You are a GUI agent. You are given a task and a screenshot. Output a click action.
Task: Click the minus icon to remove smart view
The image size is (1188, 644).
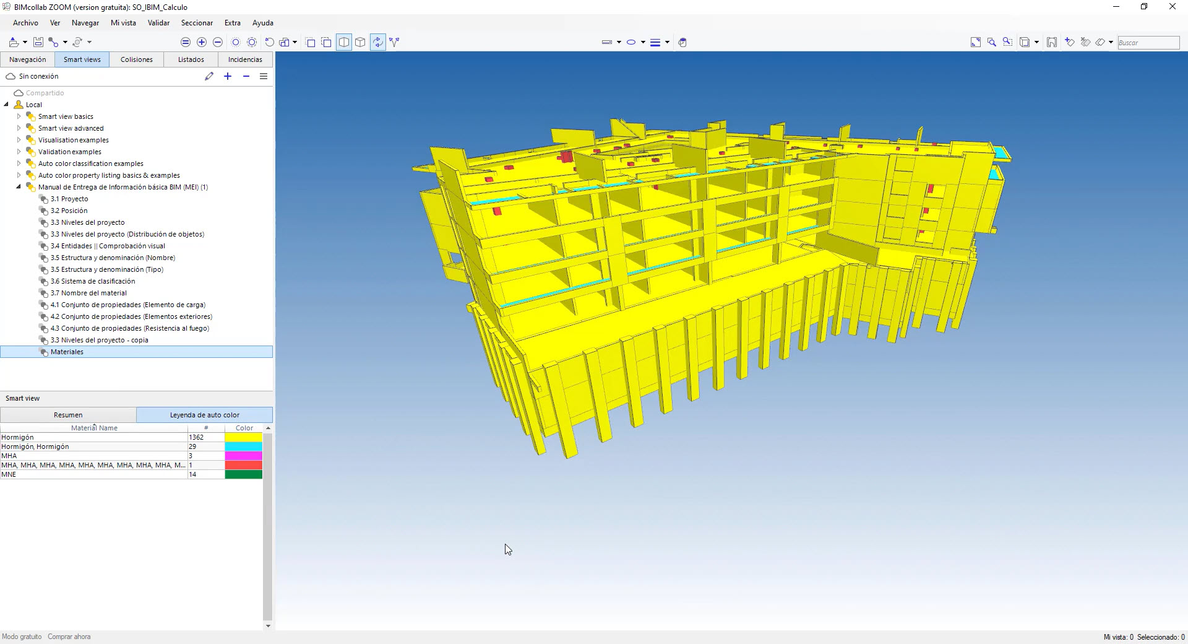pos(246,76)
